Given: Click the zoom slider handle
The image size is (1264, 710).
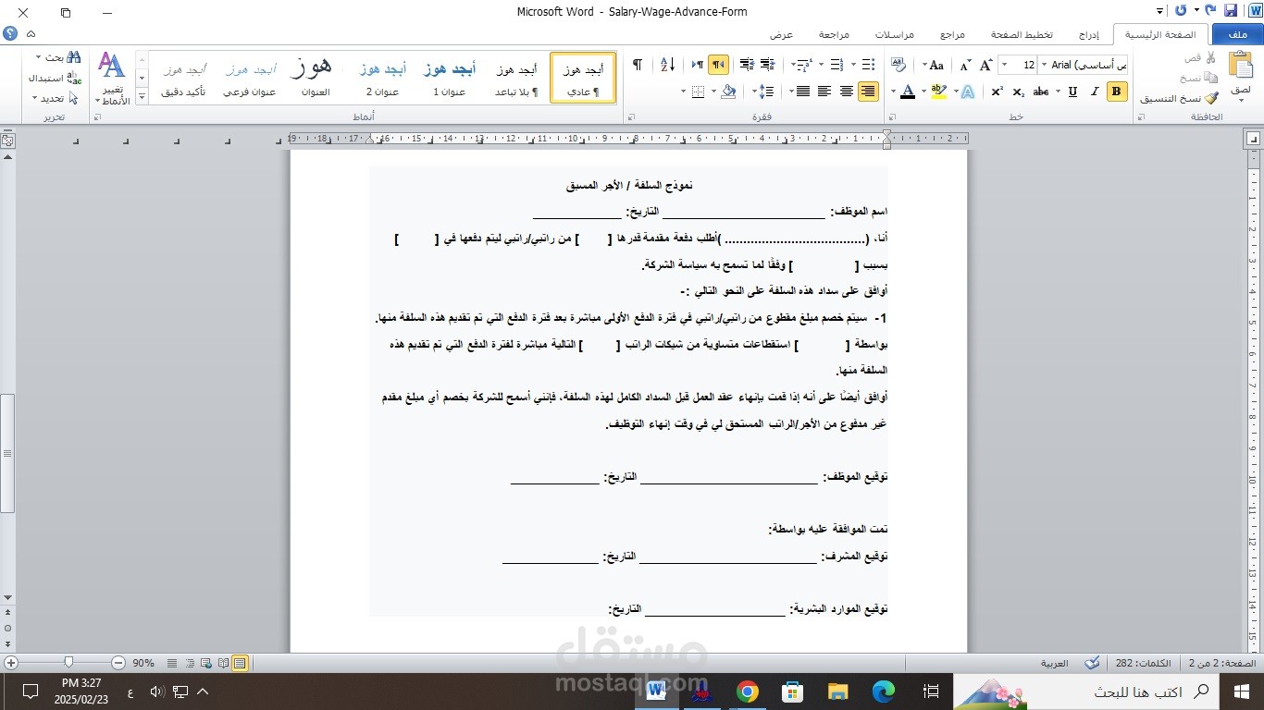Looking at the screenshot, I should coord(68,663).
